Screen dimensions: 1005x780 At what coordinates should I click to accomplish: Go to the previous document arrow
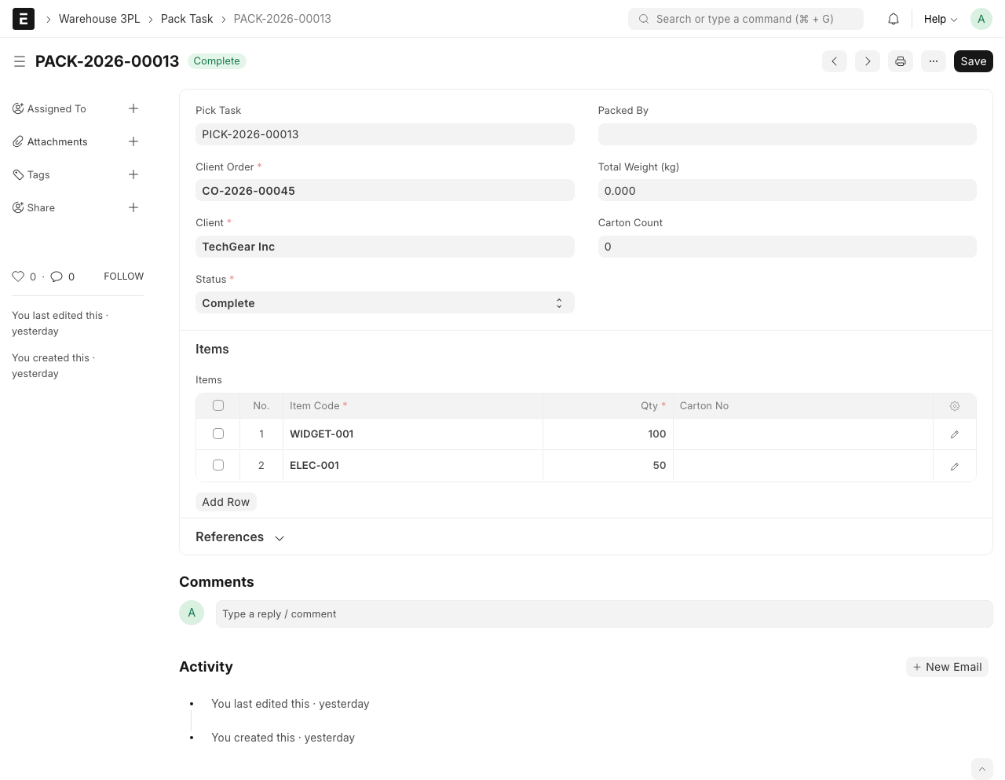(x=834, y=61)
